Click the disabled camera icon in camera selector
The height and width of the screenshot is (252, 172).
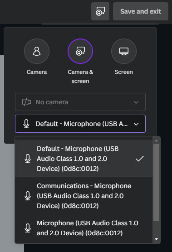tap(26, 102)
